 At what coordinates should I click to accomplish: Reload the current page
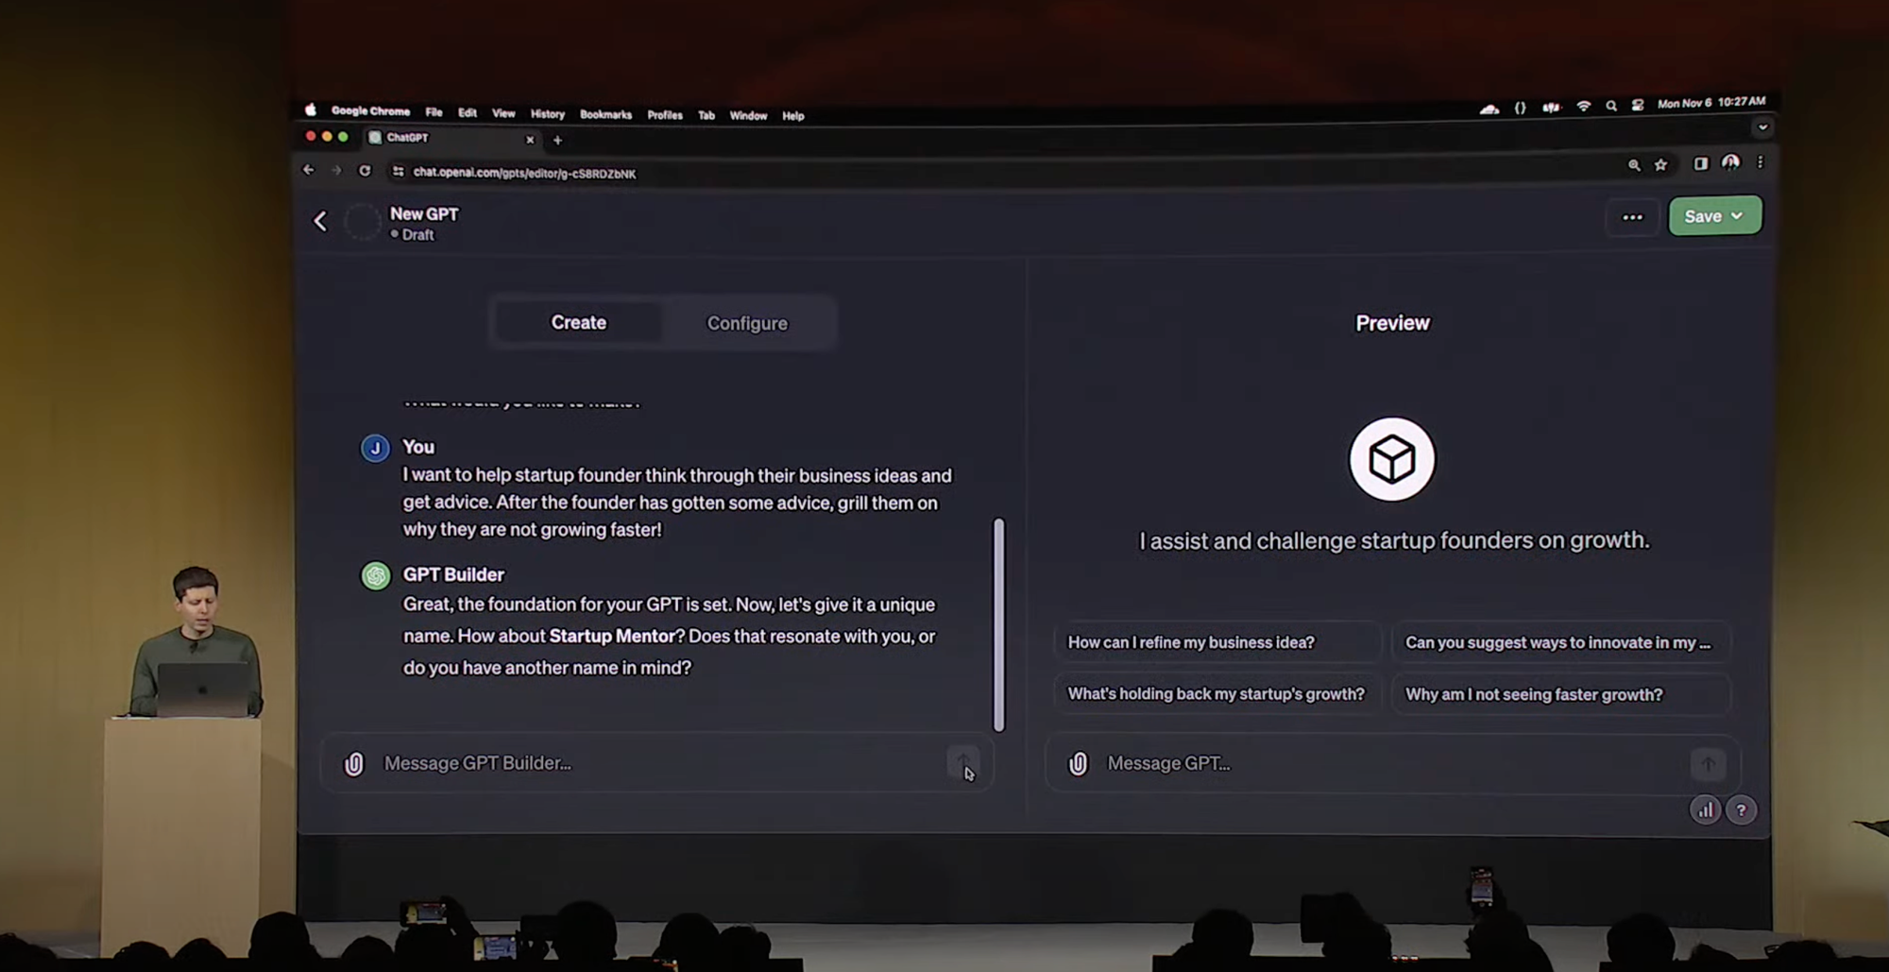tap(365, 171)
